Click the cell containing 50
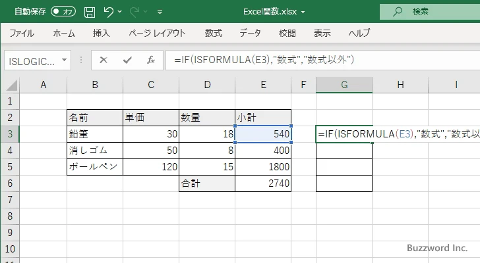The width and height of the screenshot is (480, 263). pos(151,151)
